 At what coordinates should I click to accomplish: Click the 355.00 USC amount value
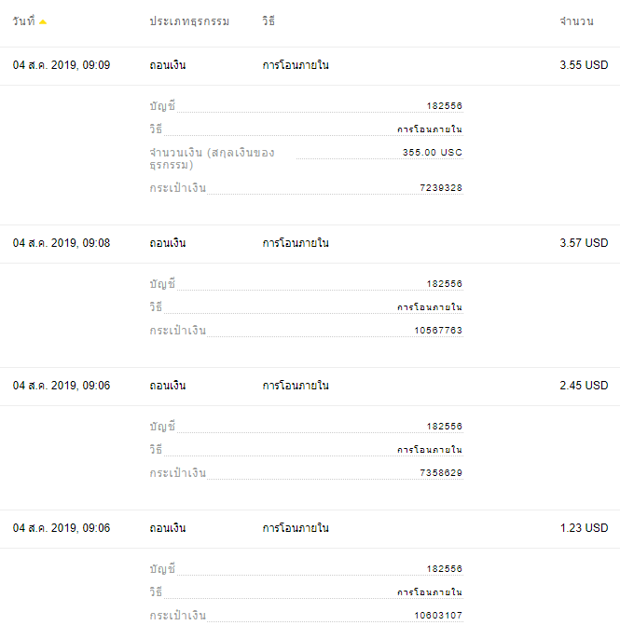[x=432, y=153]
